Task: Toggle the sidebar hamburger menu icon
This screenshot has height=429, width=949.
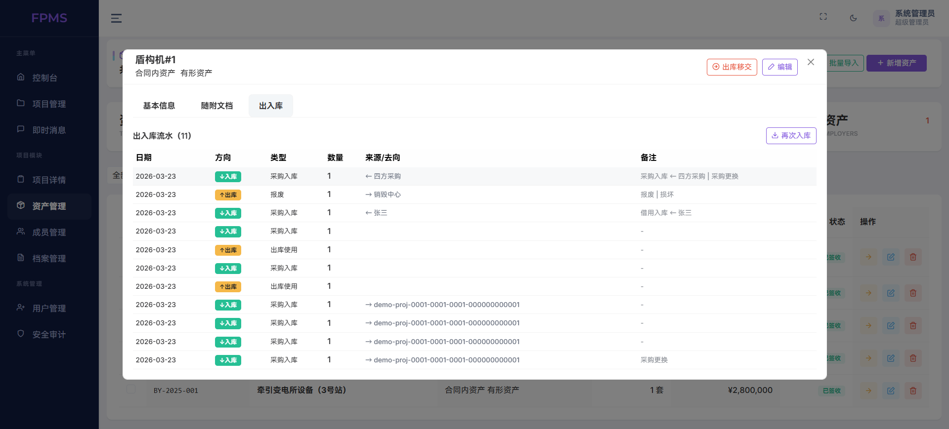Action: (x=116, y=18)
